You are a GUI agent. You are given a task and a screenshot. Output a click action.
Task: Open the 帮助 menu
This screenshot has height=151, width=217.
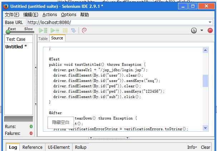pos(85,15)
